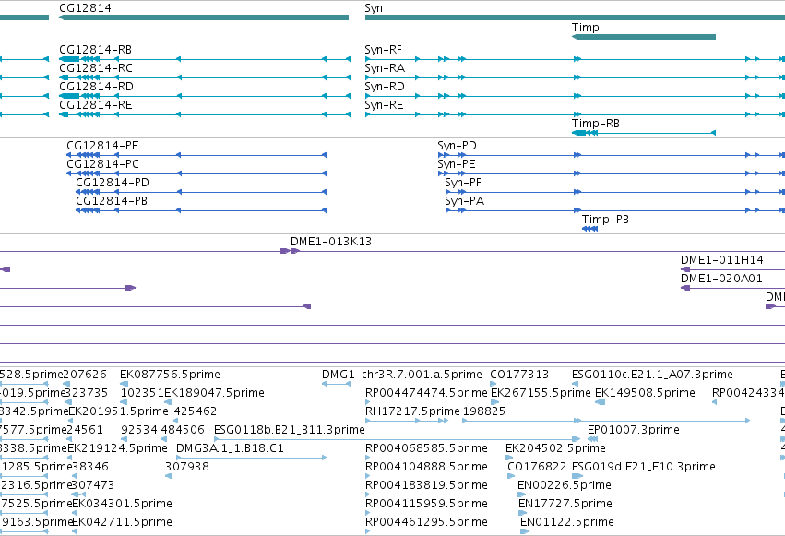Select the CG12814 gene bar

204,18
